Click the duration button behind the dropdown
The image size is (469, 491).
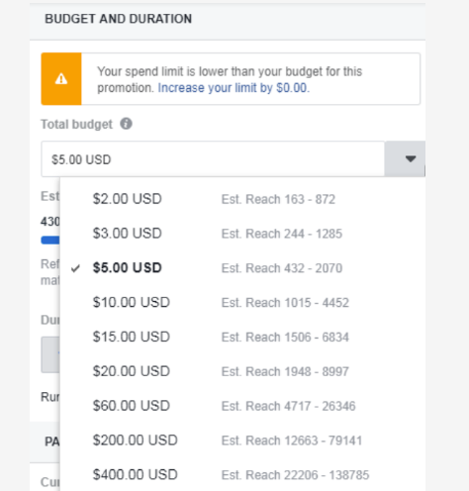coord(50,354)
